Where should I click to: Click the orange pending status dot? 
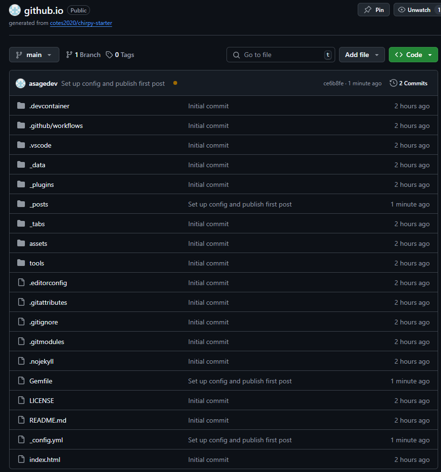(175, 83)
